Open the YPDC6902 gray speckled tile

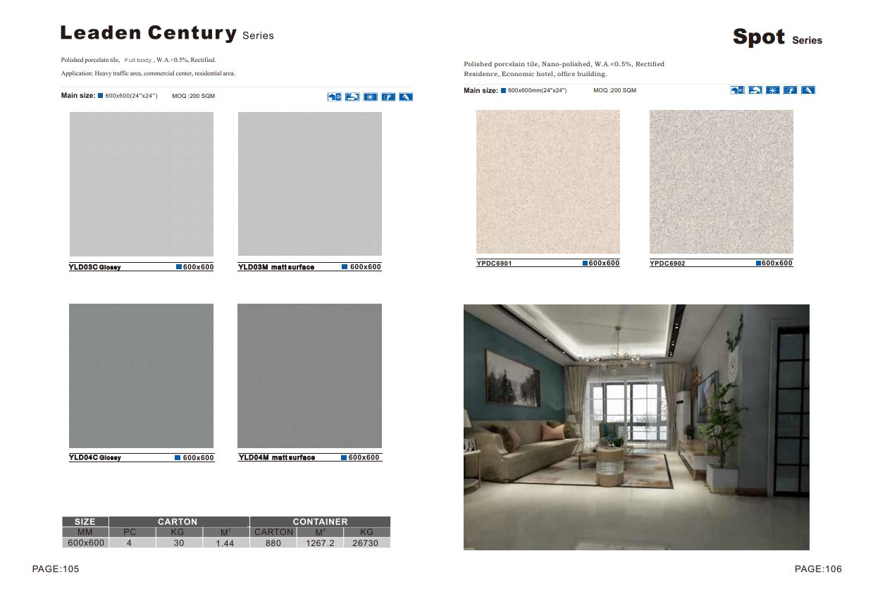722,182
